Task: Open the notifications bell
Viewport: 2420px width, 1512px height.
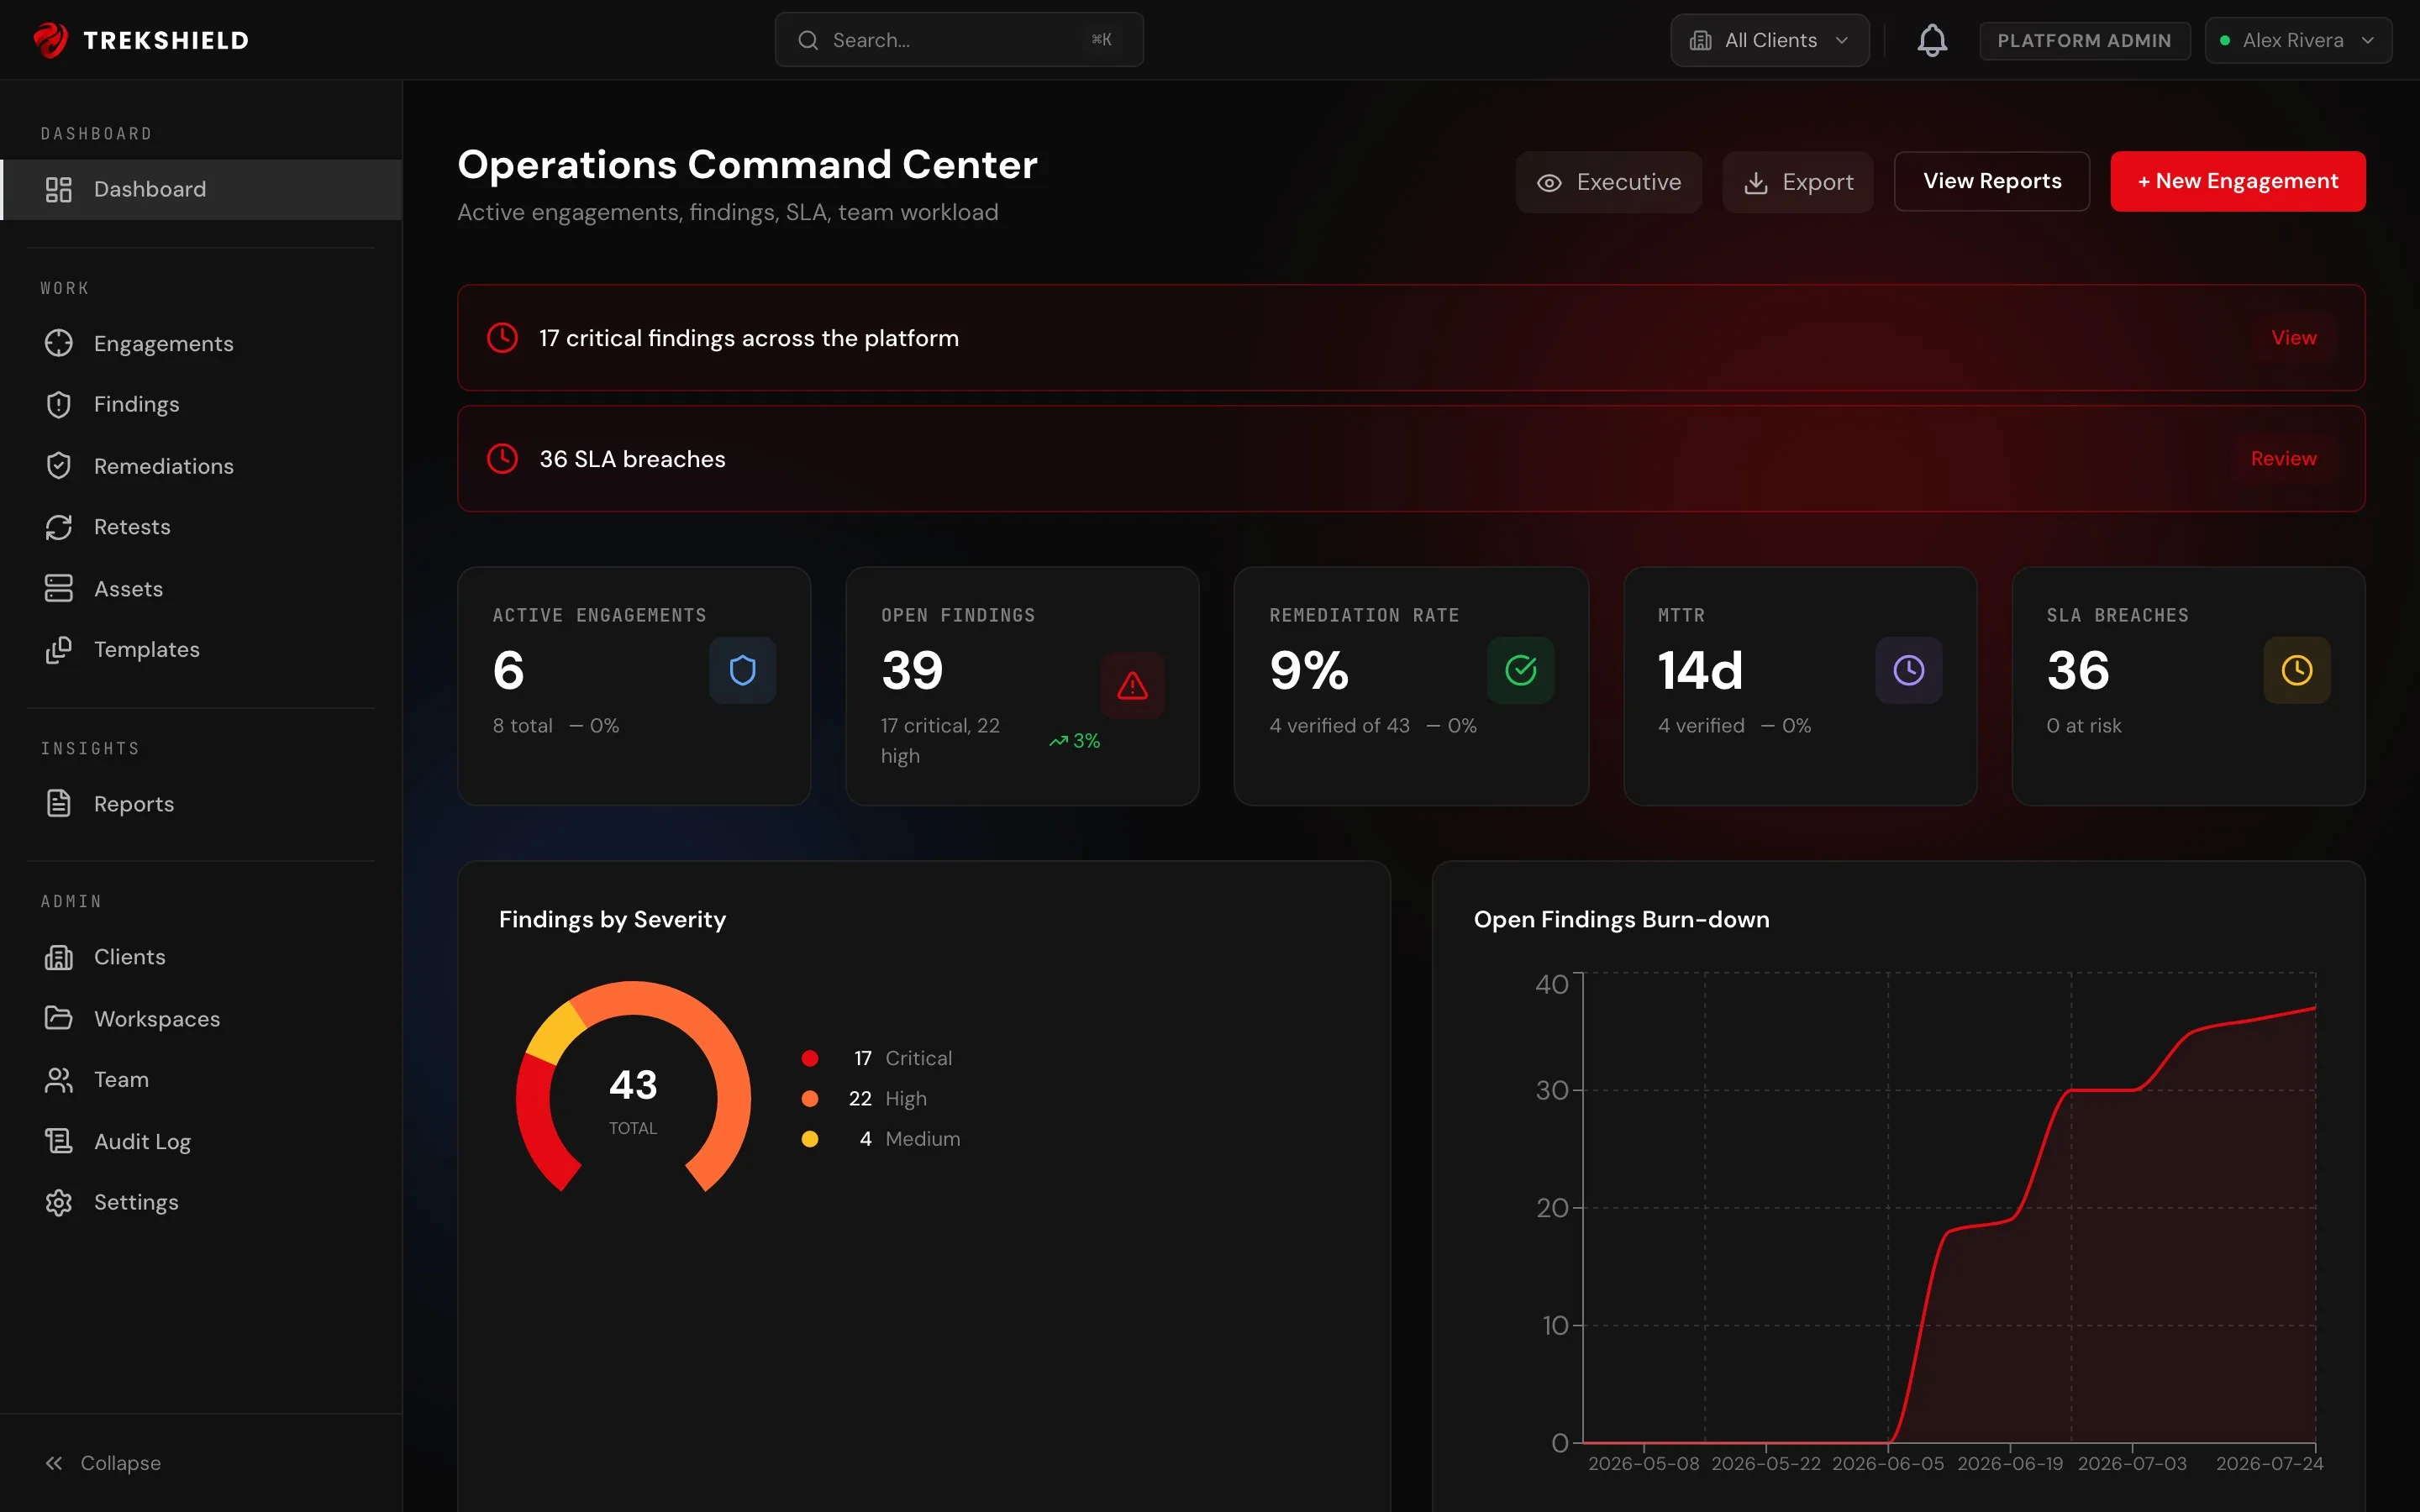Action: [x=1931, y=40]
